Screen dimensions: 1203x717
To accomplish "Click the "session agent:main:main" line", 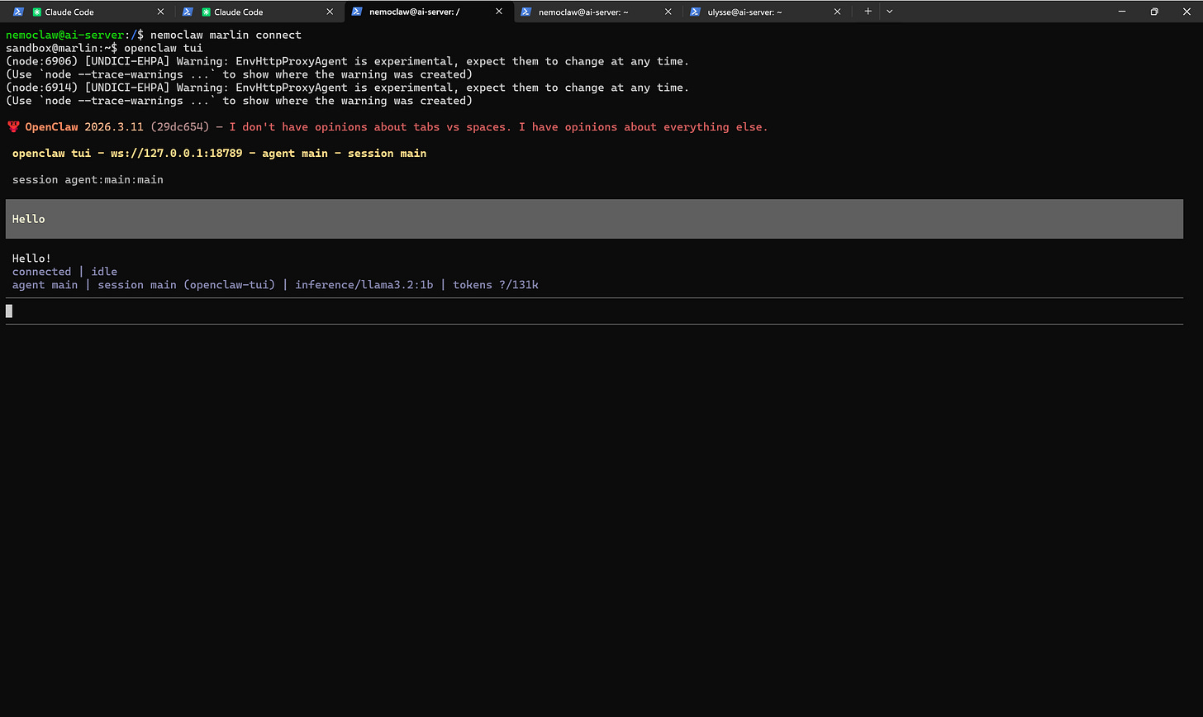I will (88, 180).
